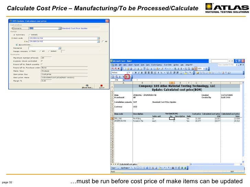
Task: Switch to Calculated cost price sheet tab
Action: (x=128, y=164)
